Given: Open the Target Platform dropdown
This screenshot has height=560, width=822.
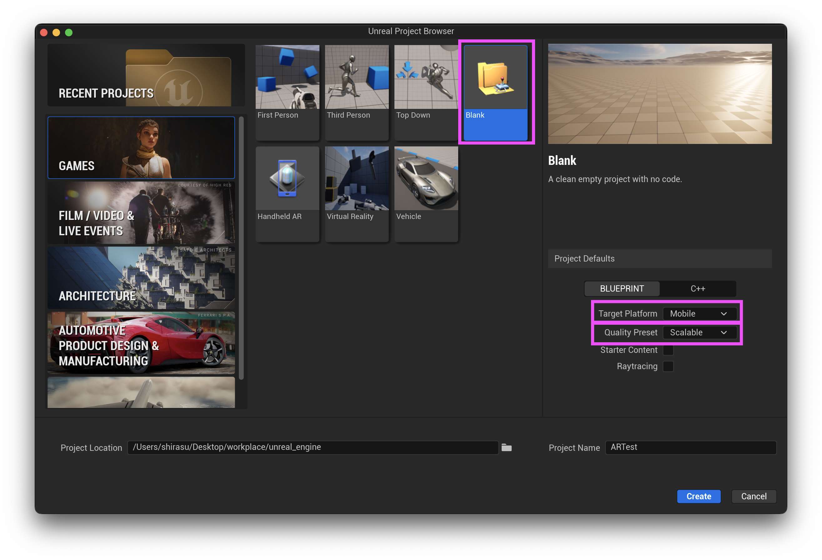Looking at the screenshot, I should tap(699, 313).
